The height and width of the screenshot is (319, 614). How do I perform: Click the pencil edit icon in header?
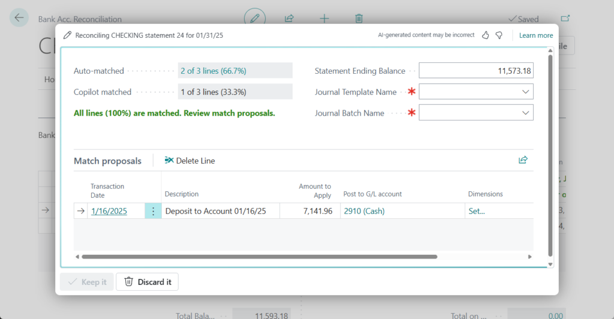[255, 18]
